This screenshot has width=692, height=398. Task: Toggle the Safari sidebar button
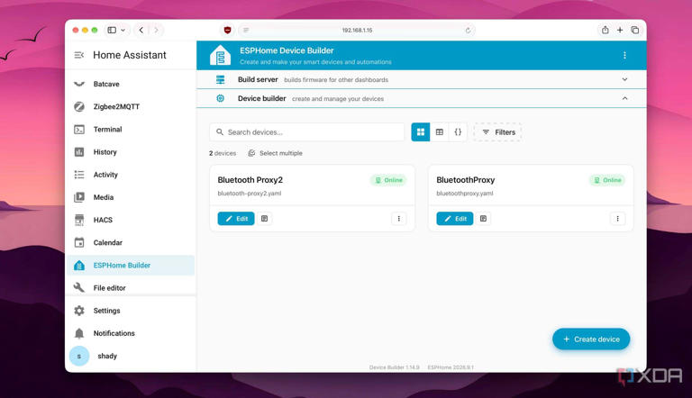coord(112,30)
